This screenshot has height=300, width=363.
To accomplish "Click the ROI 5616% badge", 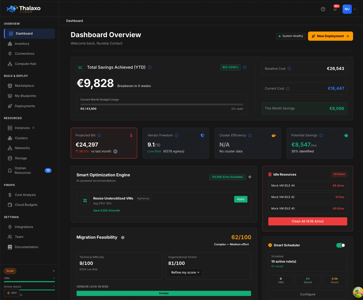I will pos(230,67).
